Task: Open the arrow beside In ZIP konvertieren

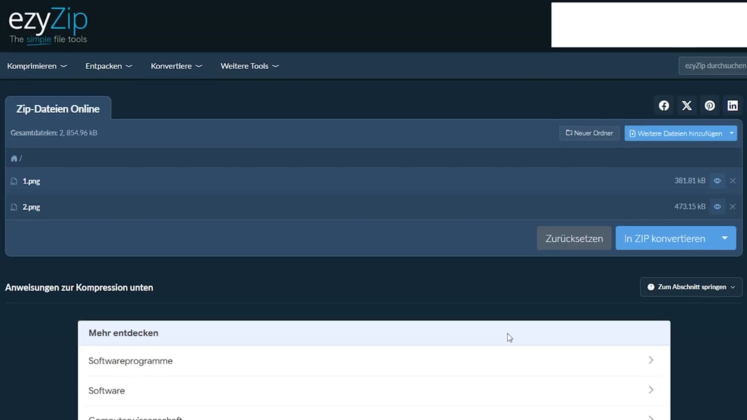Action: click(724, 238)
